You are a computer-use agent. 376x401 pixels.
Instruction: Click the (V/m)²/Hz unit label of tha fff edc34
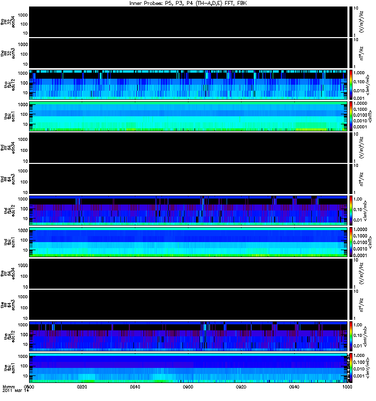tap(361, 22)
